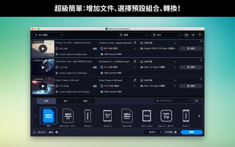Expand 174.9 MB output size dropdown
This screenshot has height=147, width=235.
[x=118, y=86]
